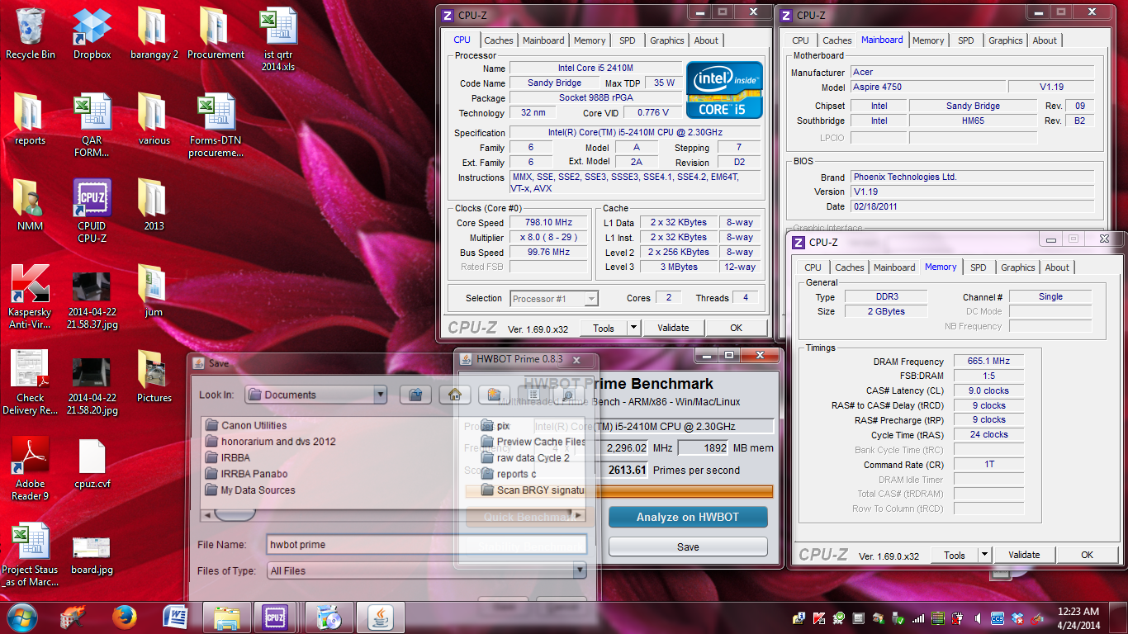Click the volume speaker tray icon
Viewport: 1128px width, 634px height.
point(978,617)
